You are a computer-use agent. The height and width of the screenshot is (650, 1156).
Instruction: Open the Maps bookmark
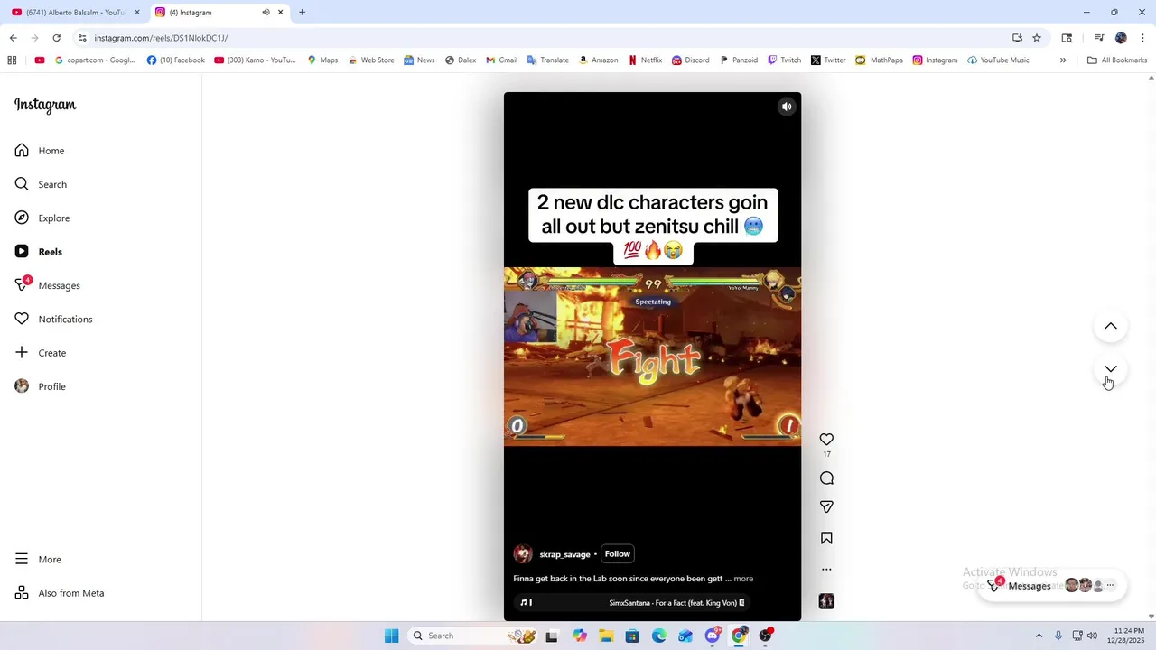(x=322, y=60)
